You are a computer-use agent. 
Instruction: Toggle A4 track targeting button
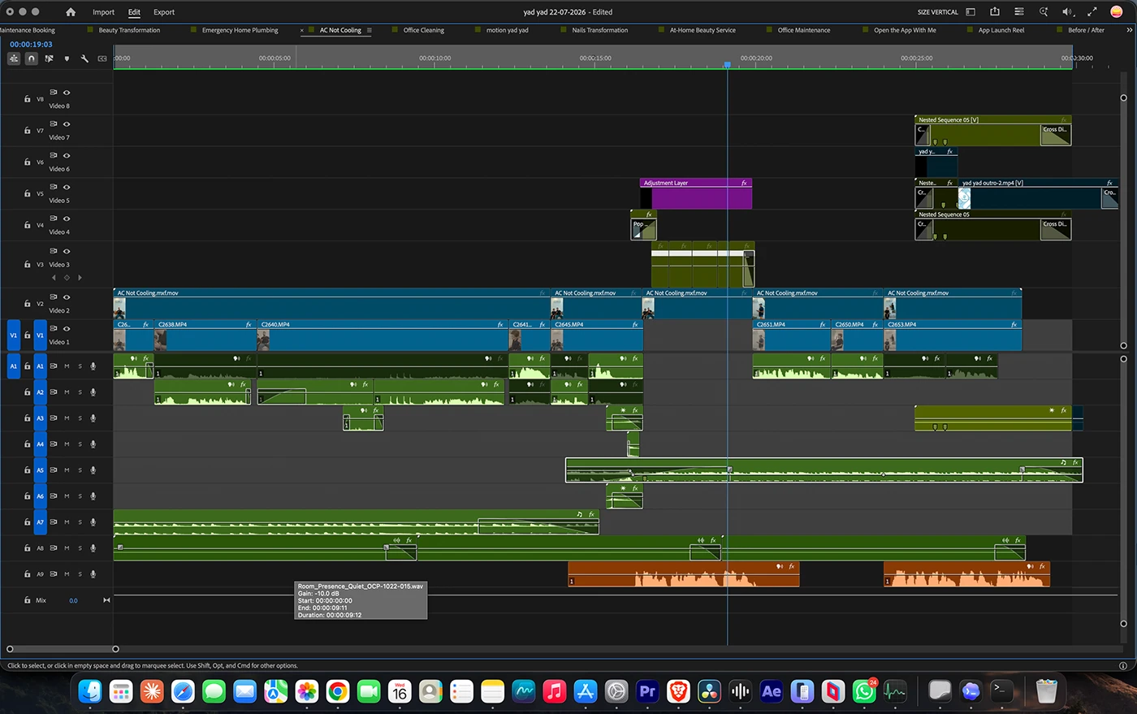pyautogui.click(x=40, y=444)
